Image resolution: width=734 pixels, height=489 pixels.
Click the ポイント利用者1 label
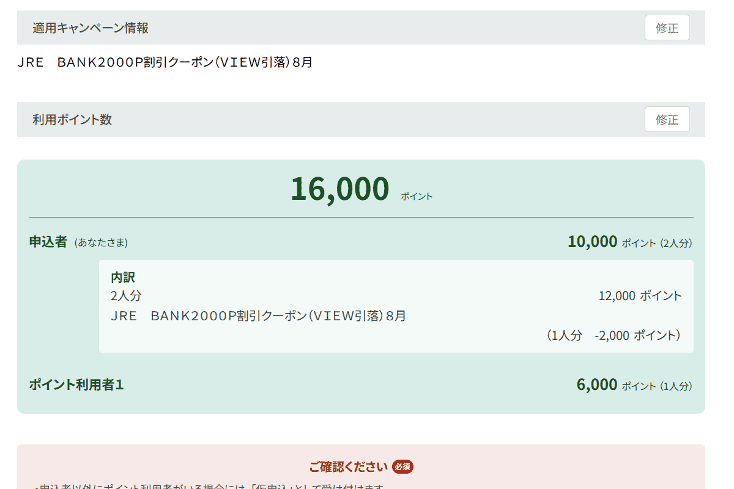76,384
